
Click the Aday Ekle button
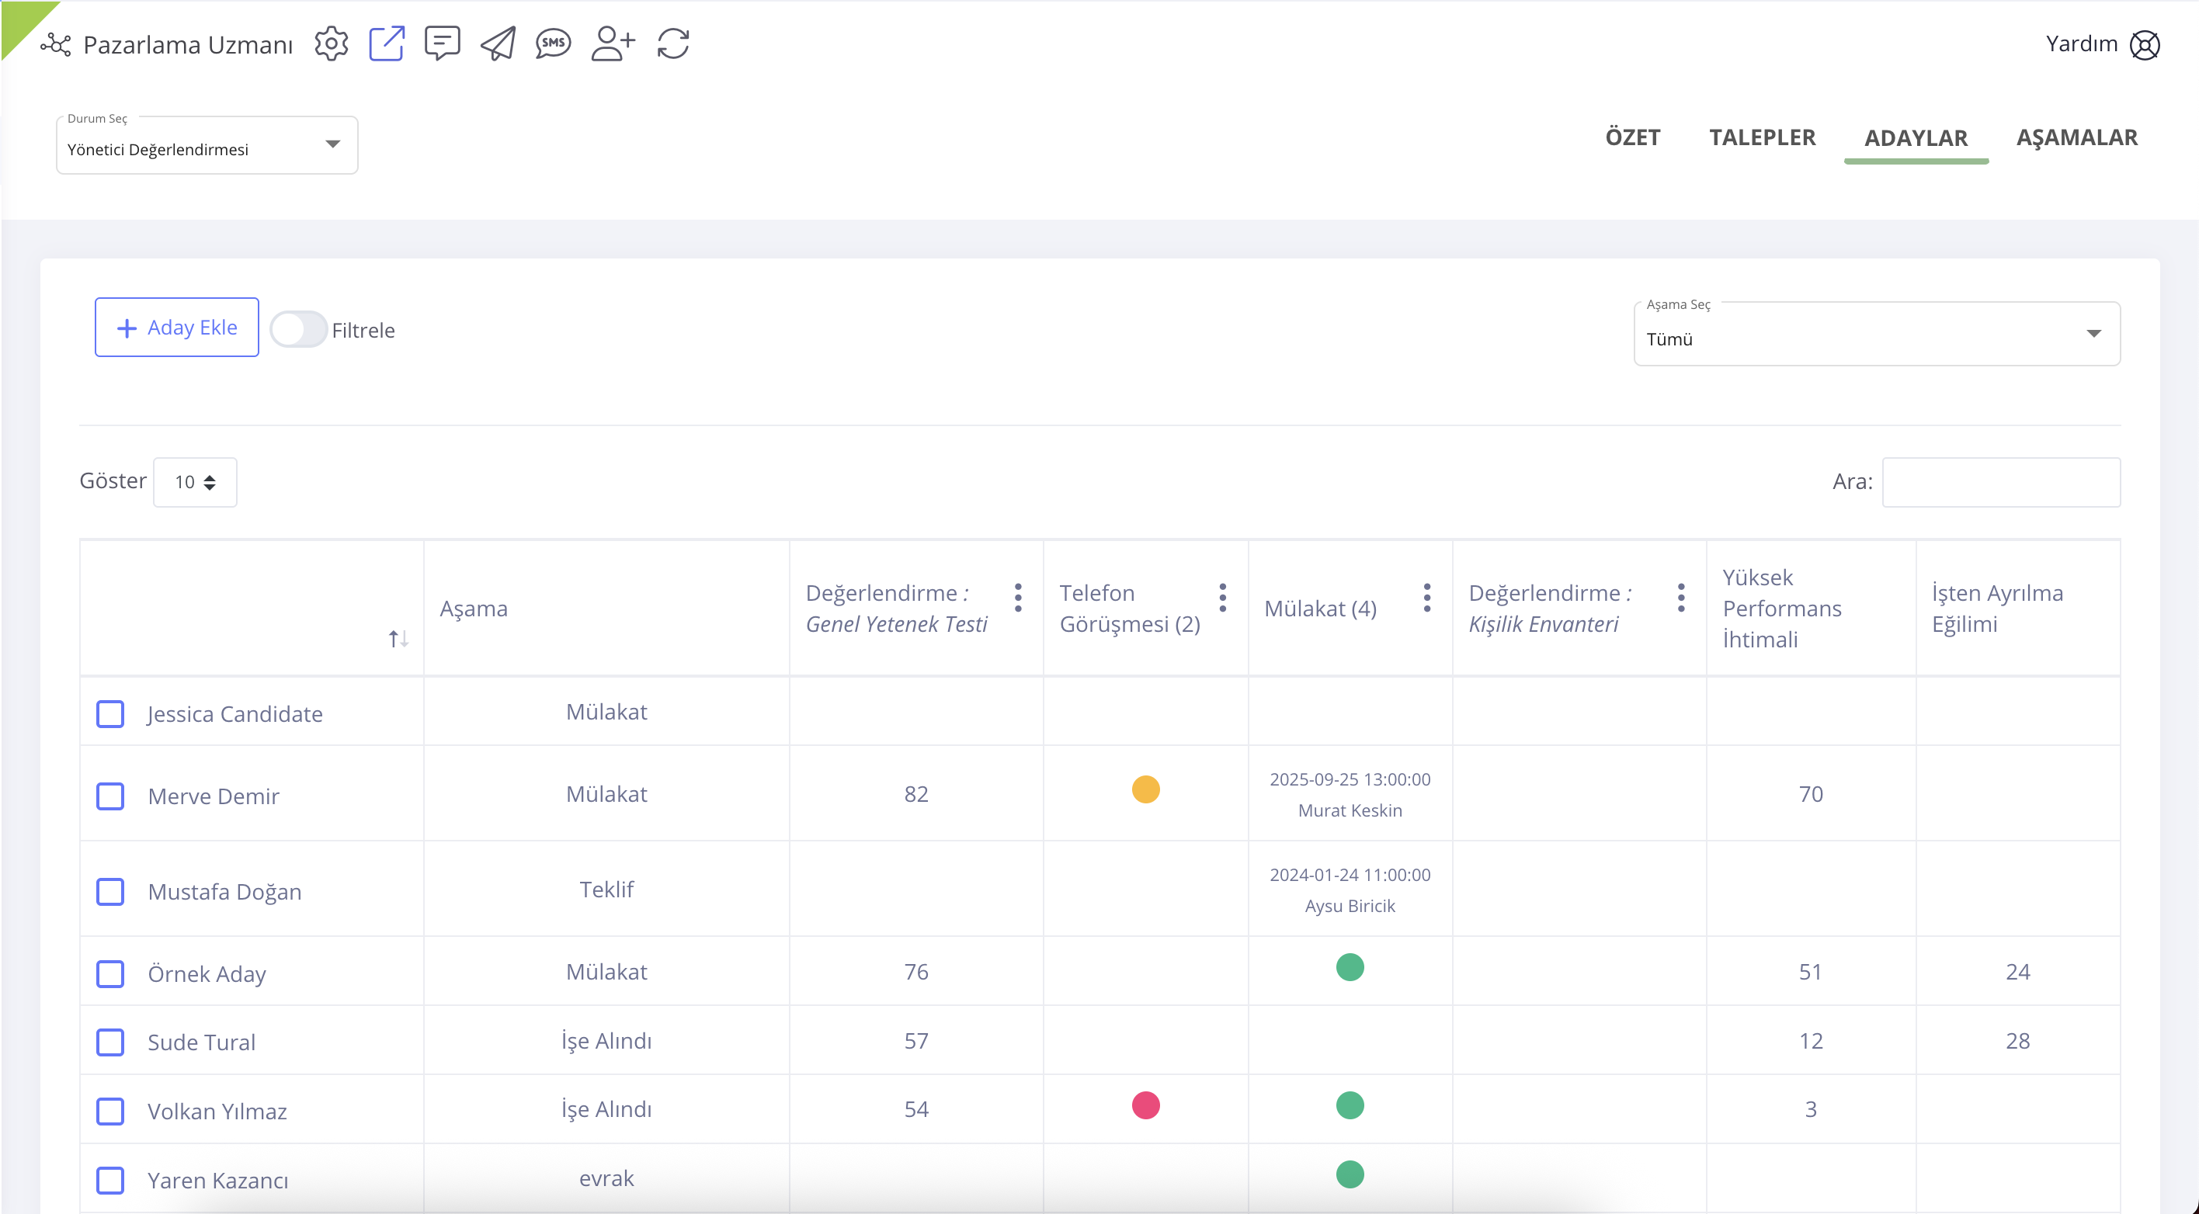coord(177,328)
